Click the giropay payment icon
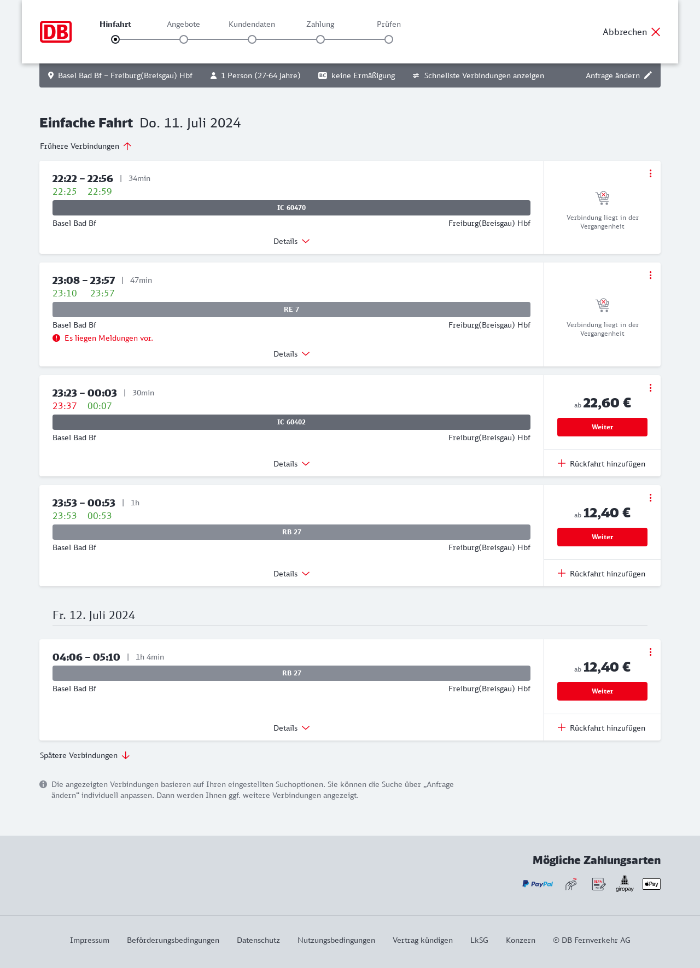Viewport: 700px width, 968px height. coord(625,884)
